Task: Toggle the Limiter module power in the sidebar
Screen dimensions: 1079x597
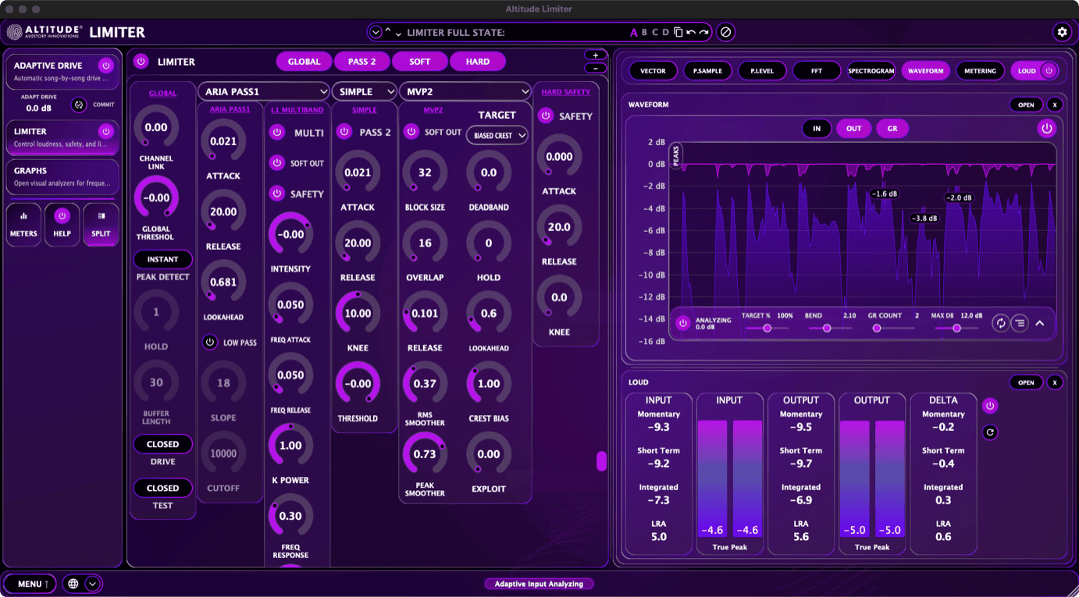Action: pyautogui.click(x=105, y=131)
